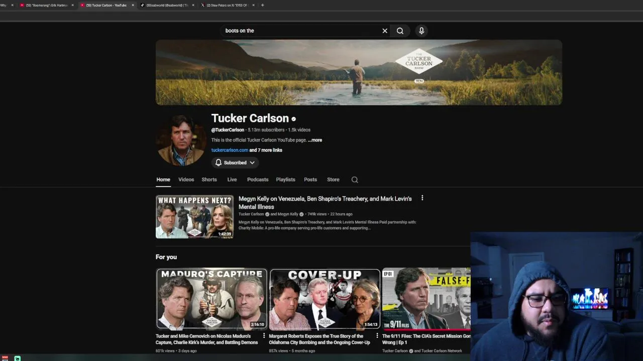Click the Tucker Carlson Show banner image
Screen dimensions: 643x361
(x=359, y=73)
